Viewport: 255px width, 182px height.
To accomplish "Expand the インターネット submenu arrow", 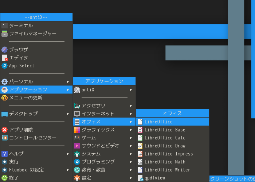I will pos(131,114).
